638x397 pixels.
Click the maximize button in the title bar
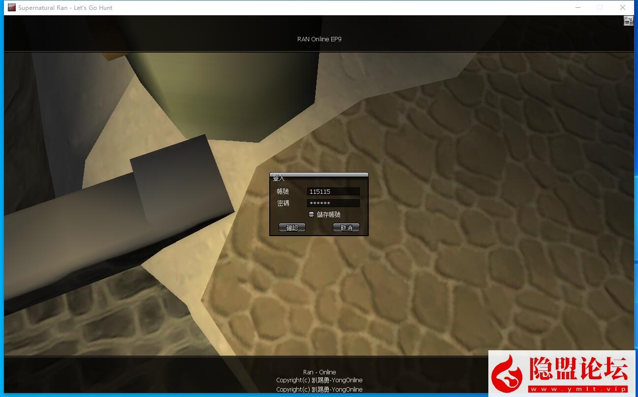[x=600, y=7]
